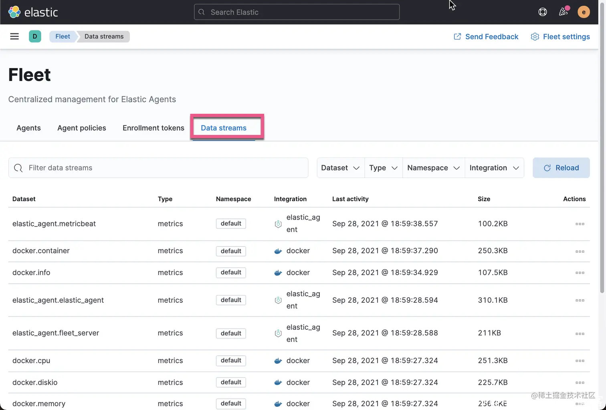The image size is (606, 410).
Task: Click timestamp Sep 28, 2021 @ 18:59:37.290
Action: pos(385,251)
